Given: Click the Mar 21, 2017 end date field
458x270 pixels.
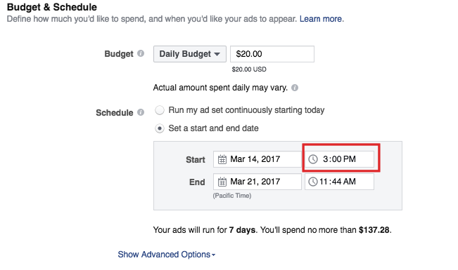Looking at the screenshot, I should [x=257, y=182].
